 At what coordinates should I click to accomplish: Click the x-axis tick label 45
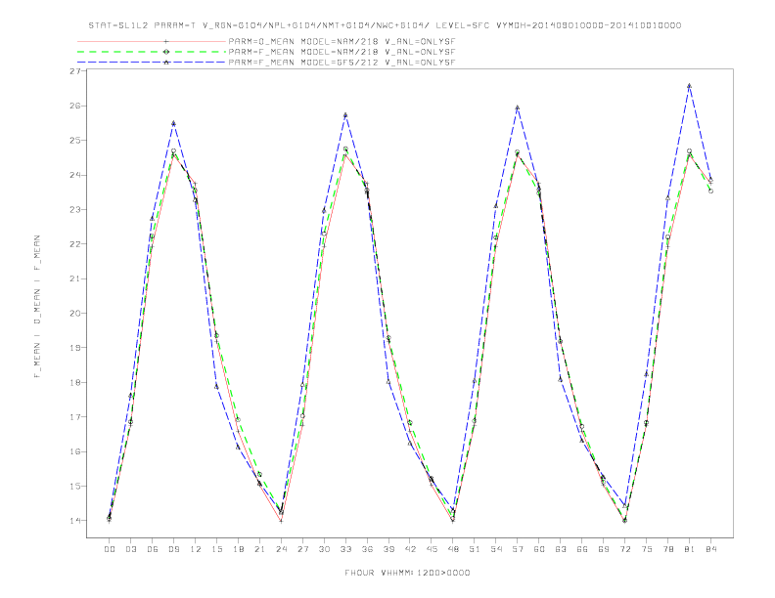pos(432,549)
